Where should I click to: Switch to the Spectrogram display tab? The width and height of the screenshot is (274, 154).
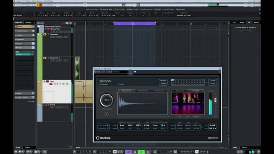[x=143, y=91]
